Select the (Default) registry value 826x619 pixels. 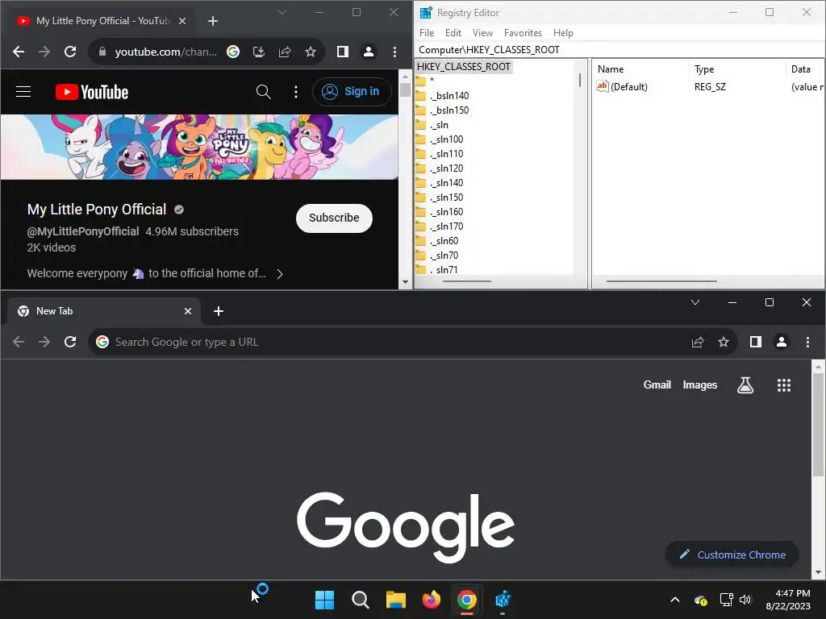coord(628,87)
